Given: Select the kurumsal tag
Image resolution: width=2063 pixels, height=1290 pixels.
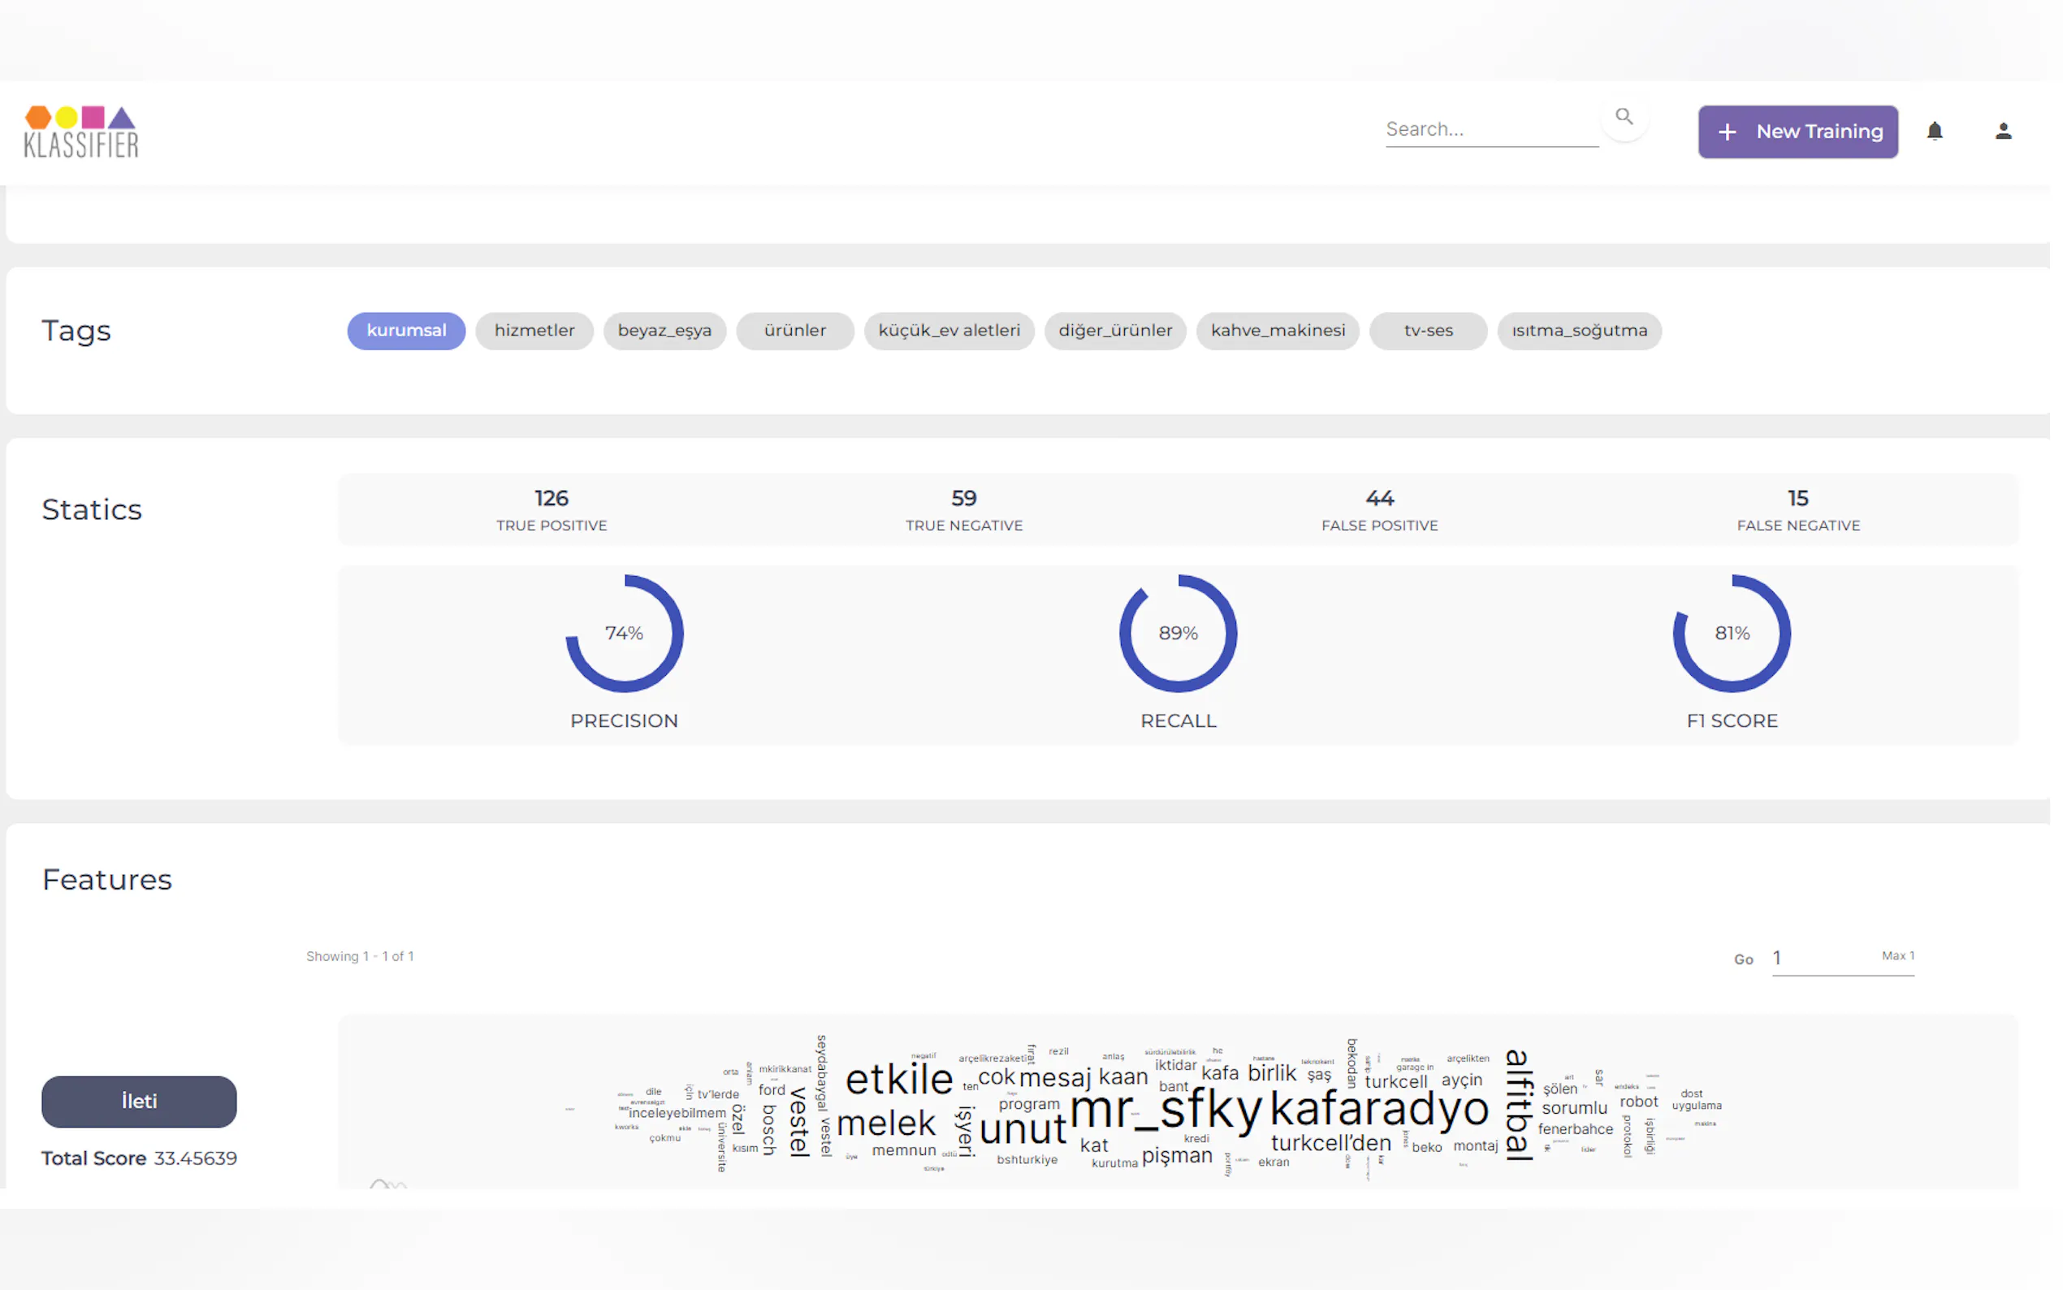Looking at the screenshot, I should pyautogui.click(x=406, y=330).
